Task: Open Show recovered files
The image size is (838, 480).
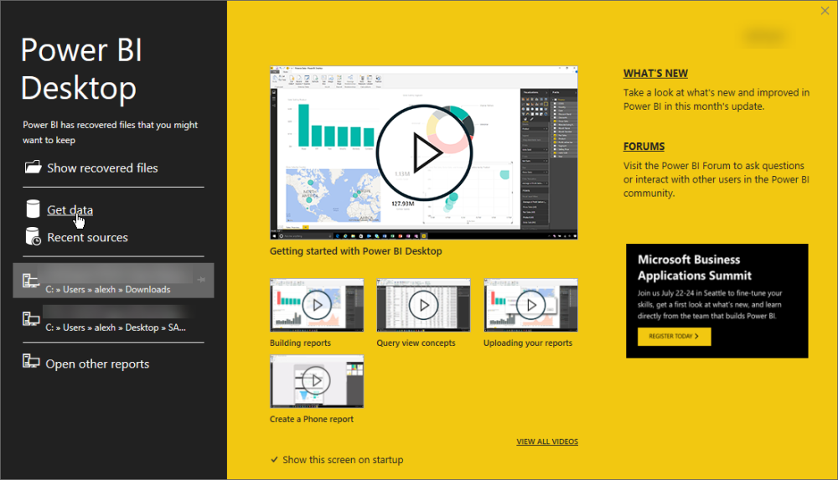Action: point(102,168)
